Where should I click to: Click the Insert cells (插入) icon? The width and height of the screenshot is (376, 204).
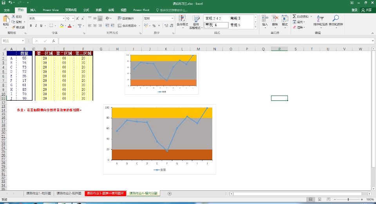coord(265,20)
